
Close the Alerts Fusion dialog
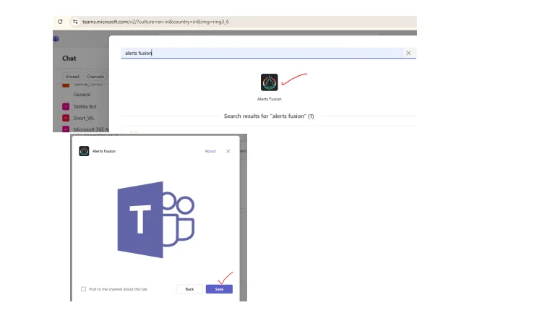[x=228, y=151]
